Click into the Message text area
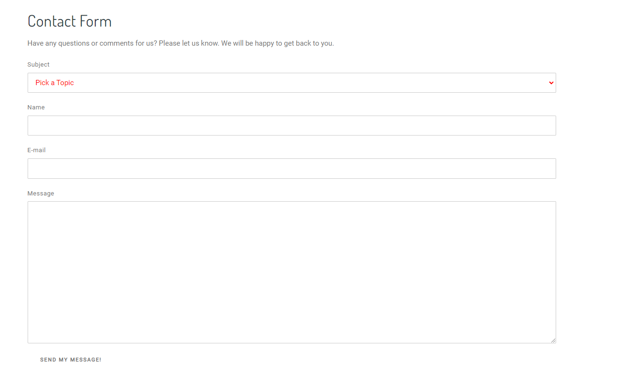 (291, 272)
